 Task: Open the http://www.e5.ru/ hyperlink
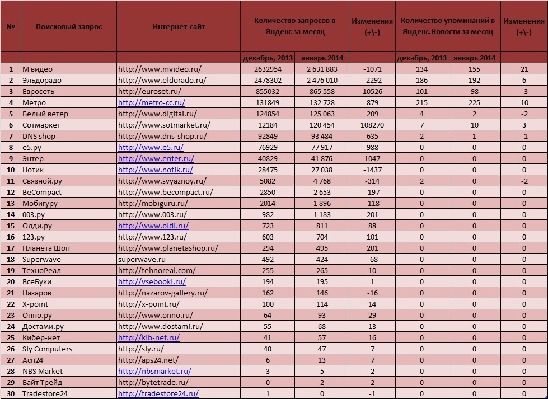(x=151, y=147)
